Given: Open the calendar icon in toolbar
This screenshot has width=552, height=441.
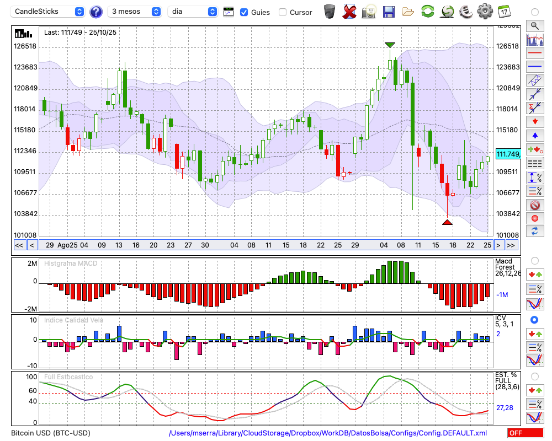Looking at the screenshot, I should point(503,11).
